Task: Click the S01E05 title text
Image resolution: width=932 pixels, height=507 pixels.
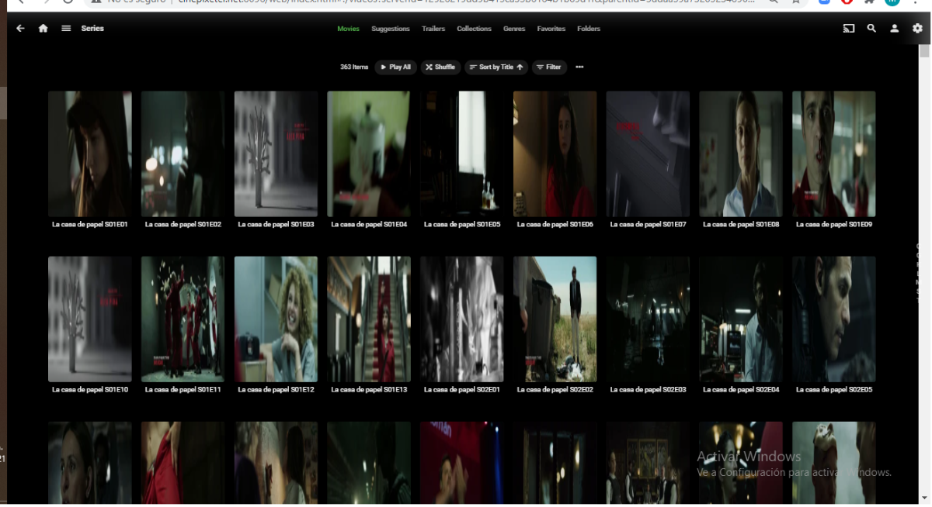Action: click(462, 225)
